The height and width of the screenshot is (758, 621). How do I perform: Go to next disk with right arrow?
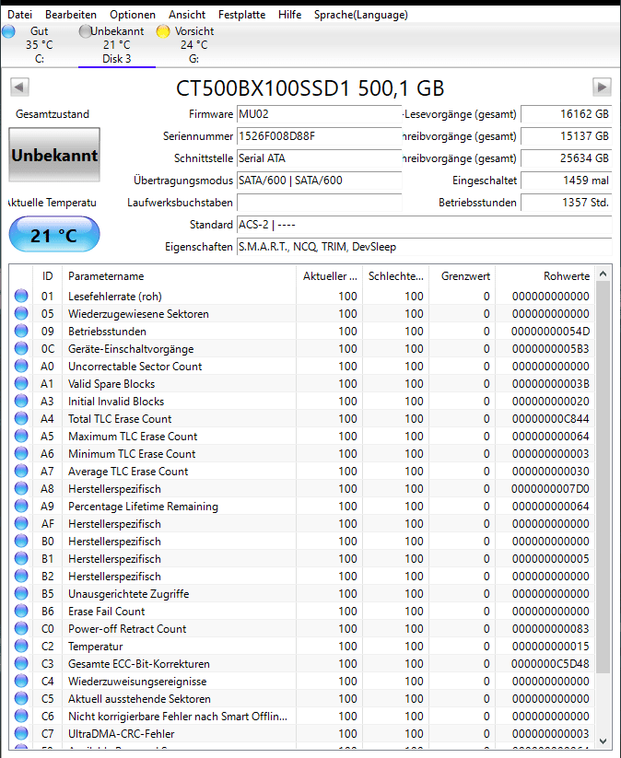602,87
